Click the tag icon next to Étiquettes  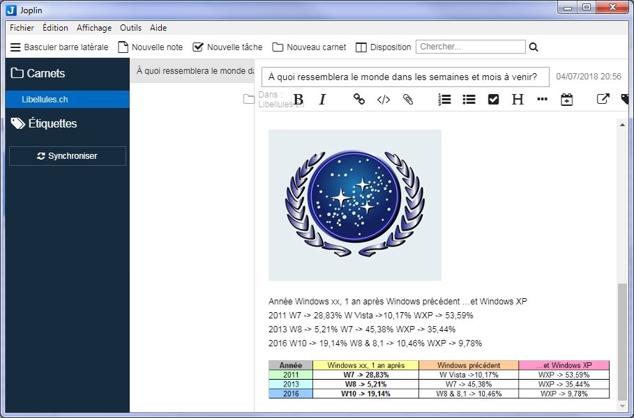[18, 123]
